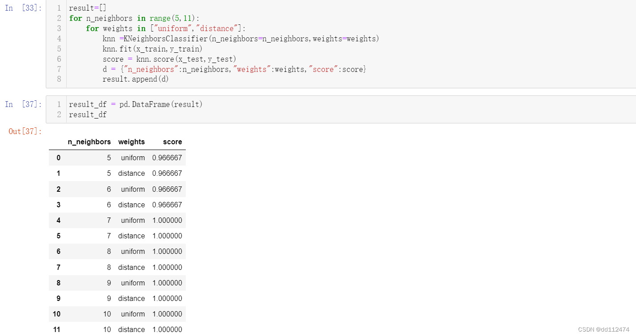Click the knn.score(x_test,y_test) line
This screenshot has height=336, width=636.
[169, 59]
